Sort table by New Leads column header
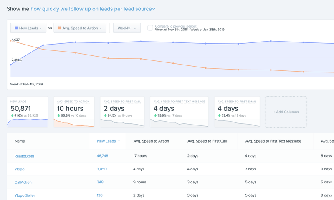Screen dimensions: 334x200 (x=108, y=141)
